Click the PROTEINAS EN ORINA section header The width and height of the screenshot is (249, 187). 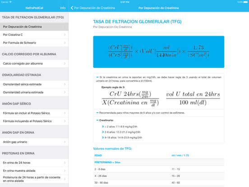tap(18, 153)
